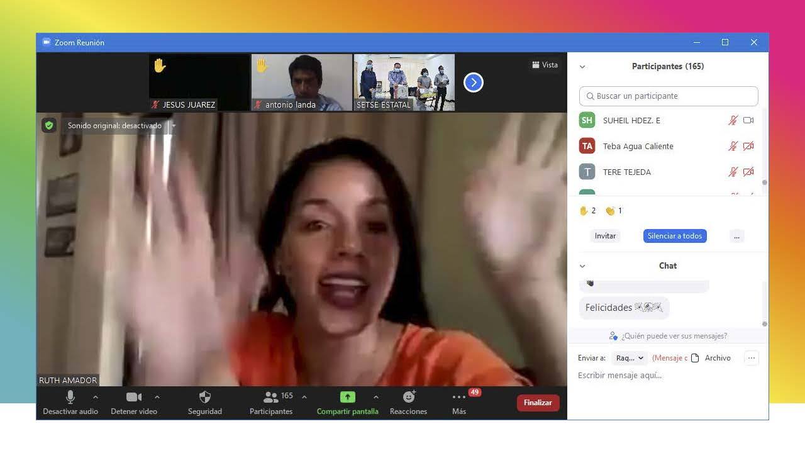Toggle the microphone of TERE TEJEDA
Image resolution: width=805 pixels, height=453 pixels.
(x=733, y=172)
